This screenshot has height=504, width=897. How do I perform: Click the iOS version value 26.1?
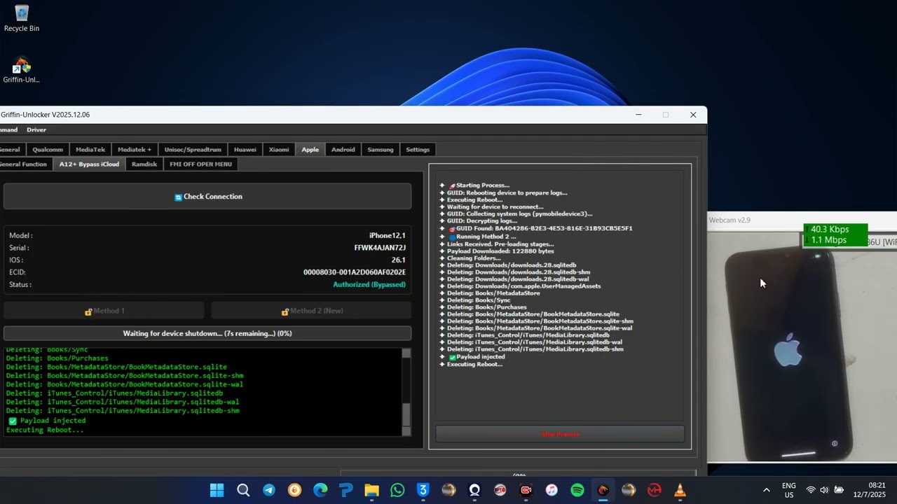(x=399, y=260)
